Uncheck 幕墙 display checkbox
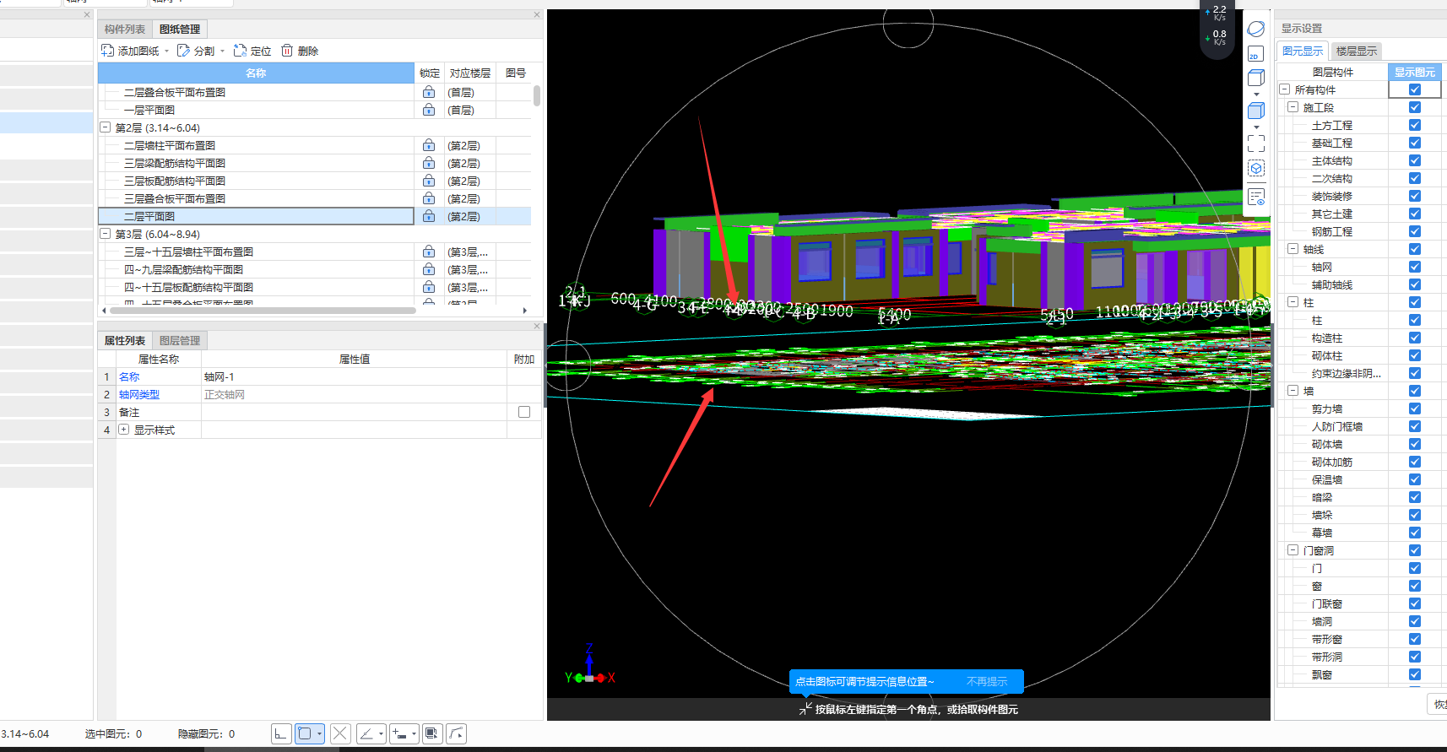This screenshot has height=752, width=1447. (1415, 533)
